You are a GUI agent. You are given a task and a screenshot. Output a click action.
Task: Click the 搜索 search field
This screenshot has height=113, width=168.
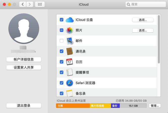(146, 4)
